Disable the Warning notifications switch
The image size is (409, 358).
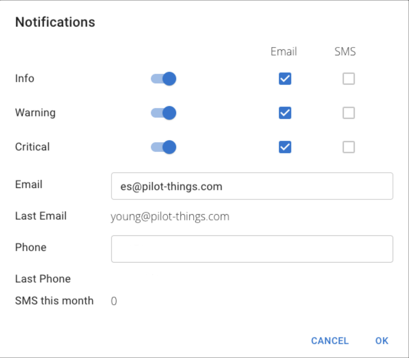tap(164, 113)
